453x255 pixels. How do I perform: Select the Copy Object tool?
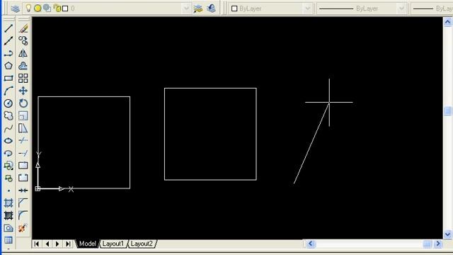[23, 41]
